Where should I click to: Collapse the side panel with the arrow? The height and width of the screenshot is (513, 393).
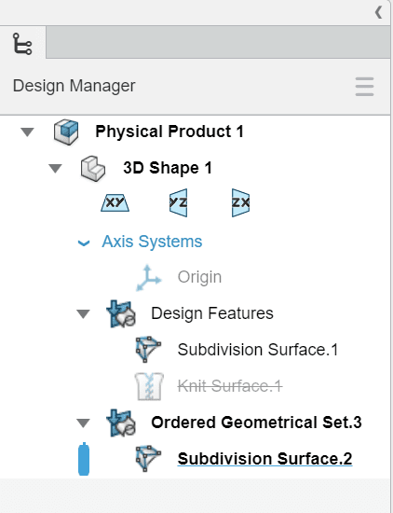point(378,13)
